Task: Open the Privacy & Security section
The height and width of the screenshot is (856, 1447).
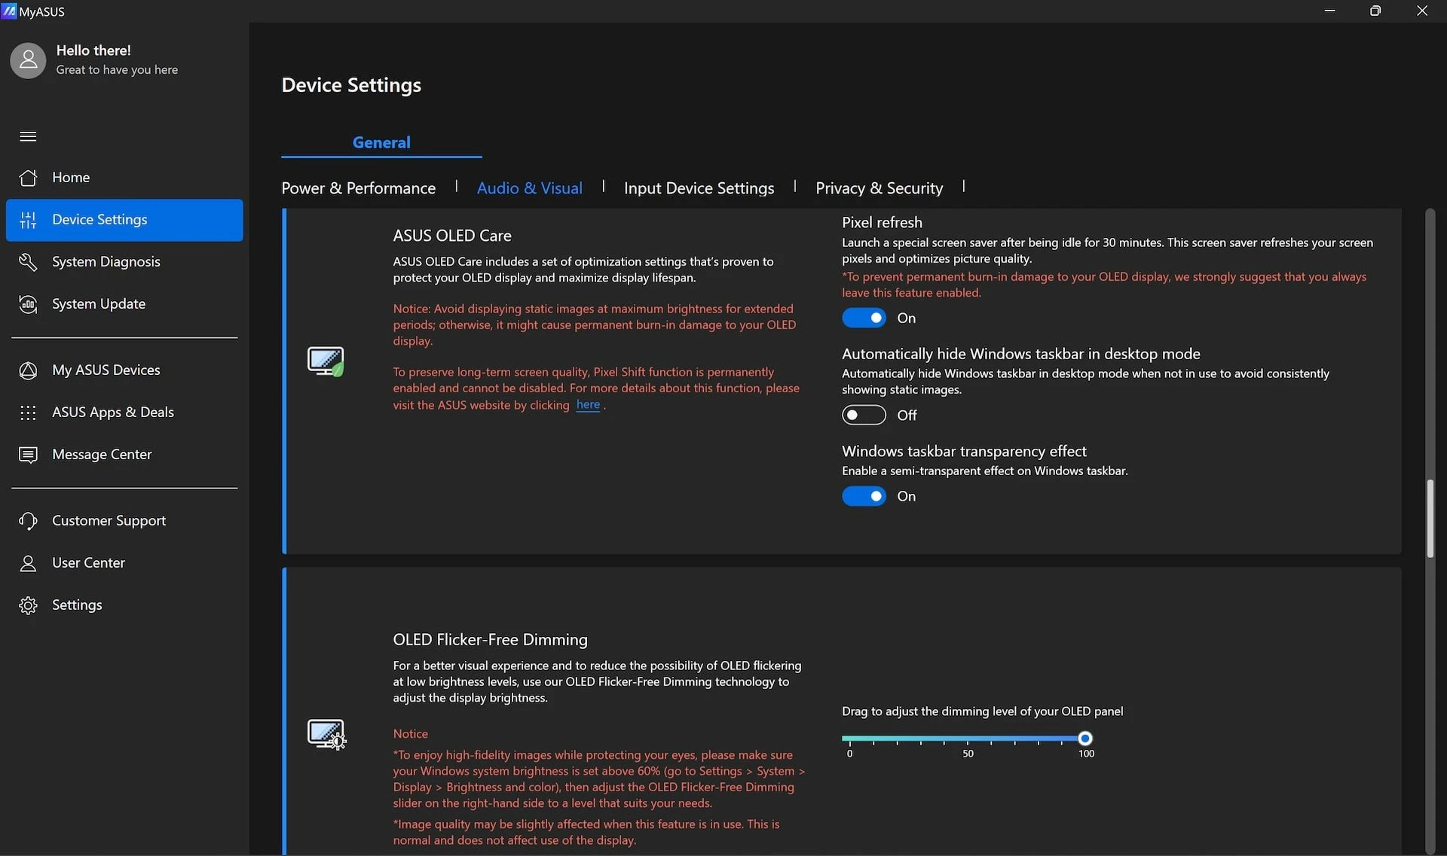Action: 880,188
